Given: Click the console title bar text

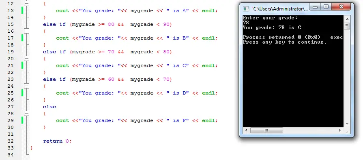Looking at the screenshot, I should pyautogui.click(x=280, y=9).
